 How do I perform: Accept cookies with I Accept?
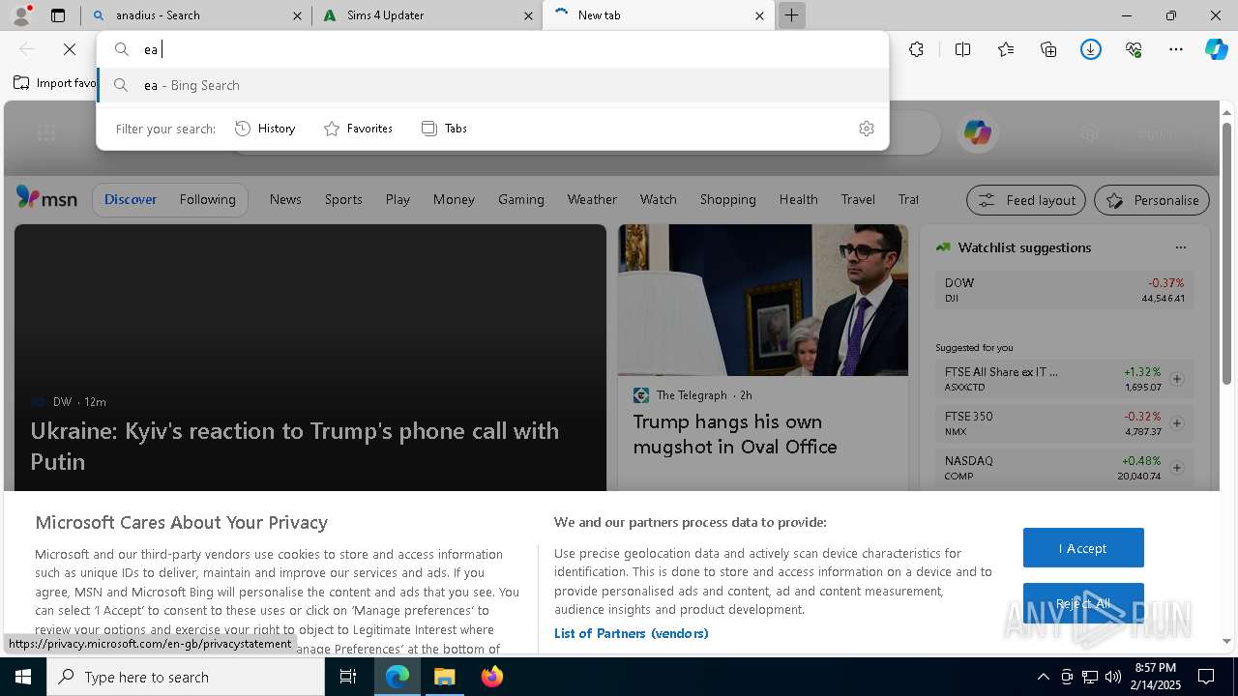[x=1083, y=548]
